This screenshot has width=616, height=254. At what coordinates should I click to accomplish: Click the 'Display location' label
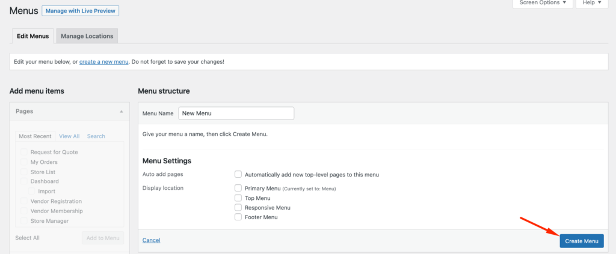pyautogui.click(x=162, y=188)
